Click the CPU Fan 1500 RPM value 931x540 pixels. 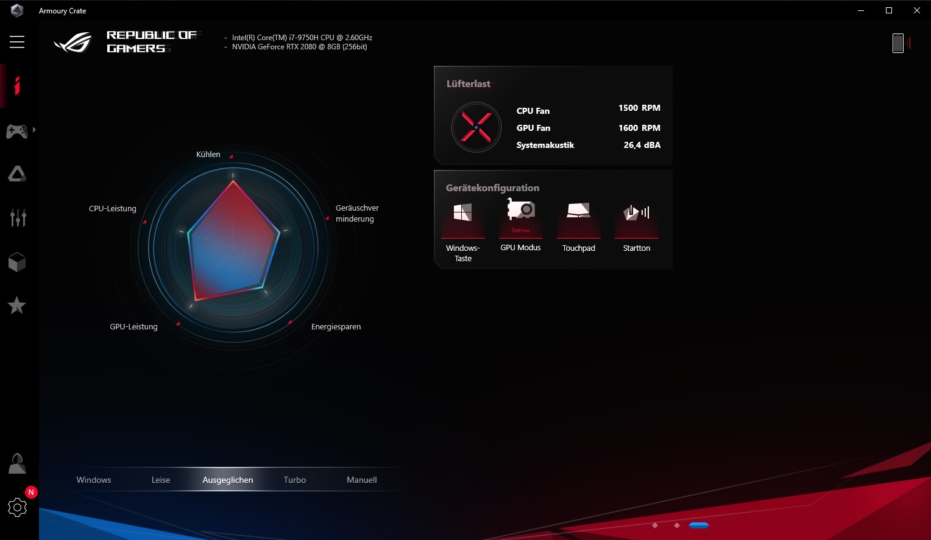[x=639, y=108]
